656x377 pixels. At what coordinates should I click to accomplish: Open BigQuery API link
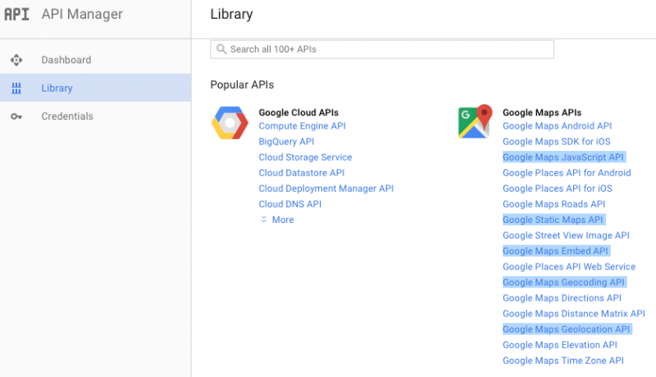(286, 142)
